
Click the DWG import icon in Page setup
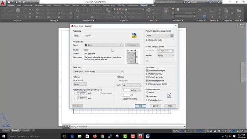(x=134, y=35)
